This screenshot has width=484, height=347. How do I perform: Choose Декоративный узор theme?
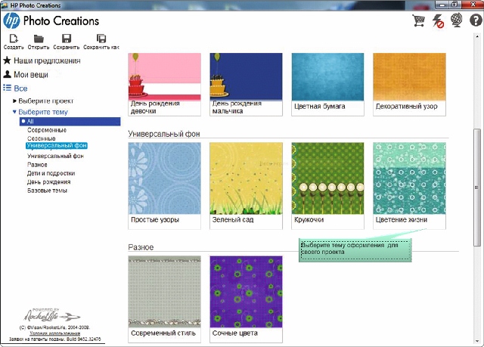tap(409, 85)
